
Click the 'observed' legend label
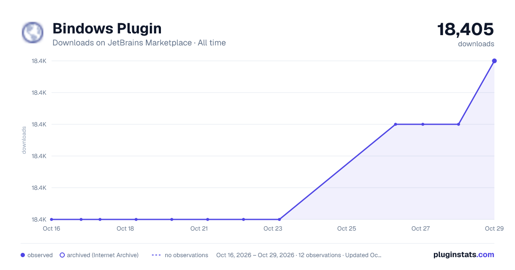tap(40, 255)
